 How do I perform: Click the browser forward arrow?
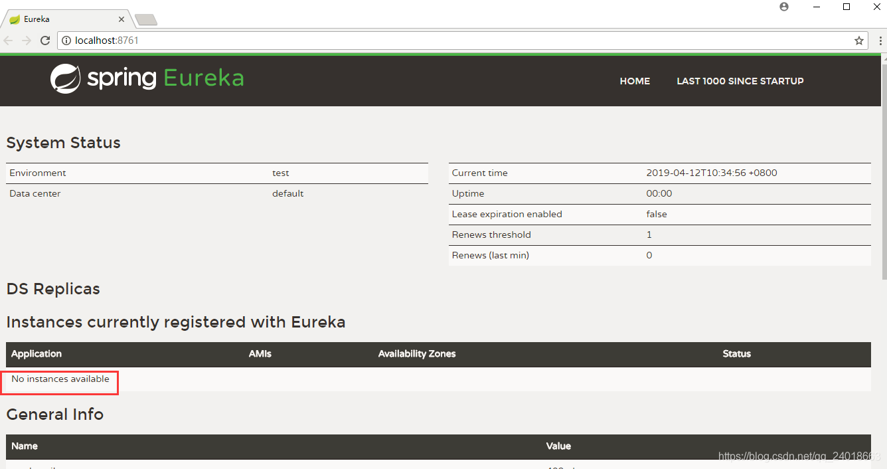point(27,41)
